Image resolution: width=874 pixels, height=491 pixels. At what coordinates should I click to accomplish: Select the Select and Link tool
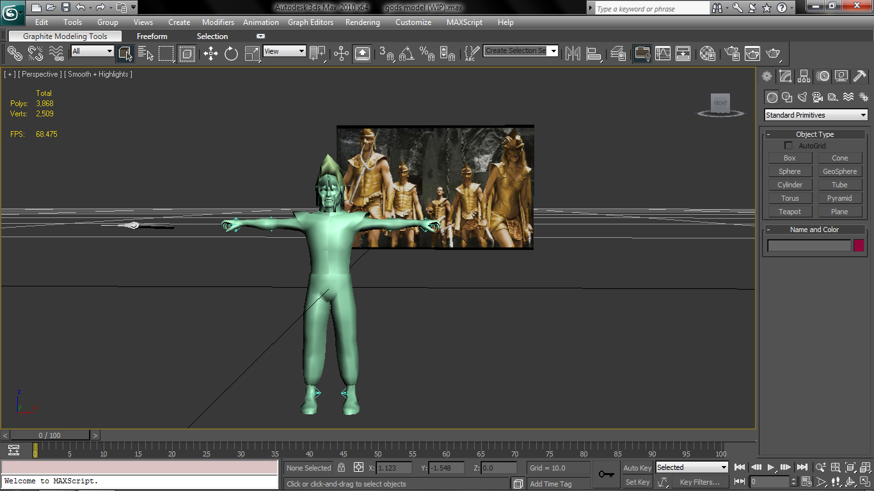tap(15, 54)
